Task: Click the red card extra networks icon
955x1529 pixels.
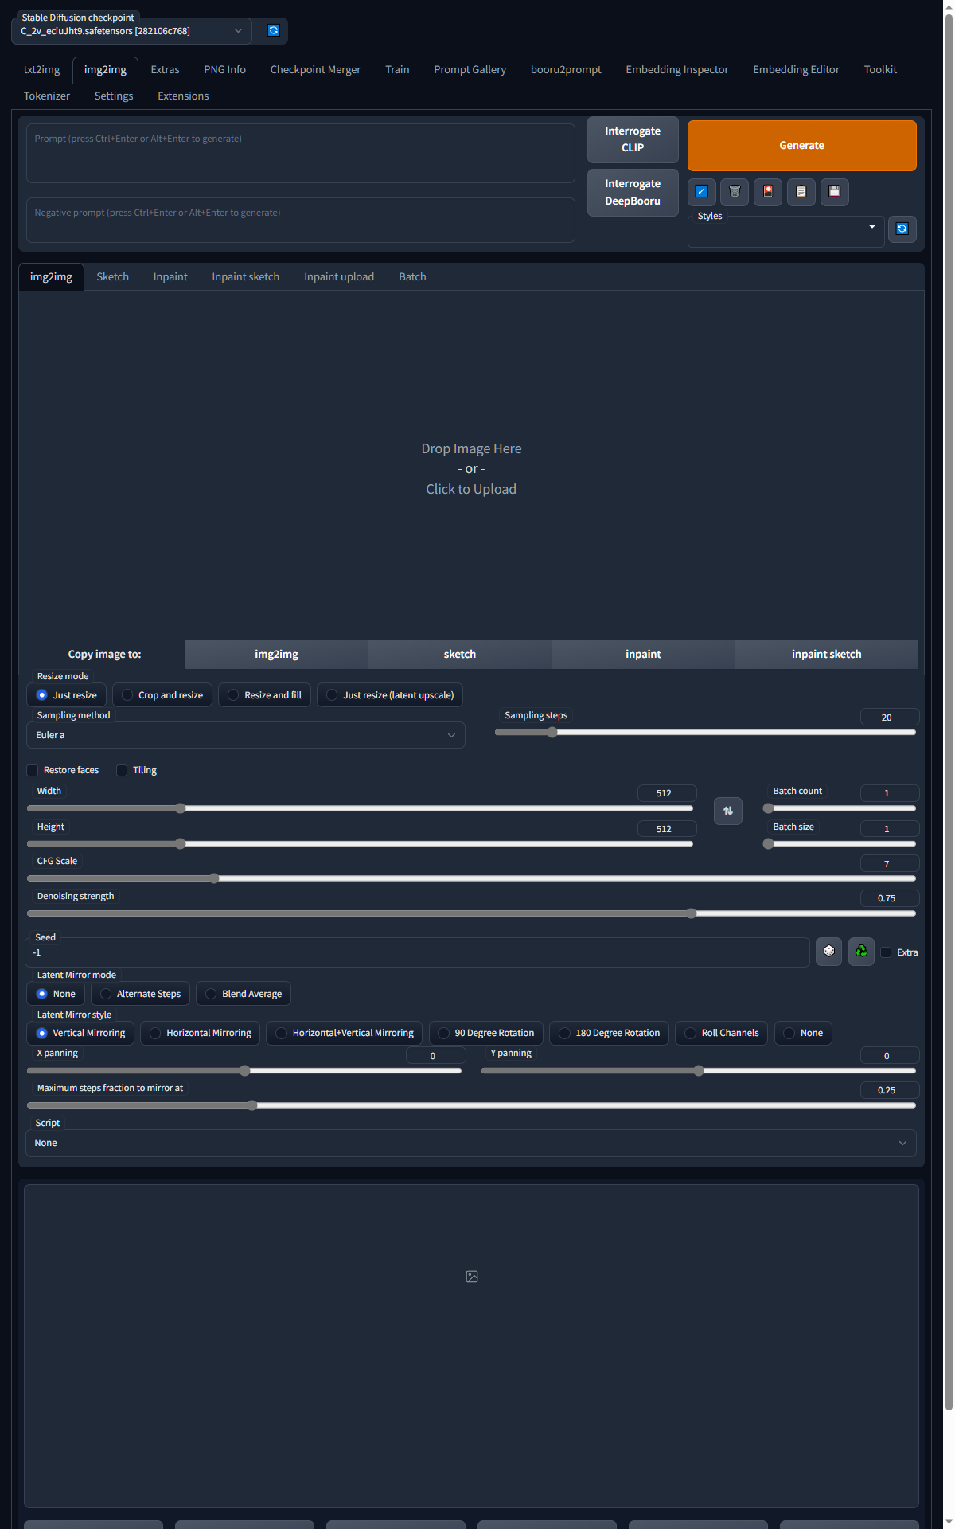Action: pos(768,191)
